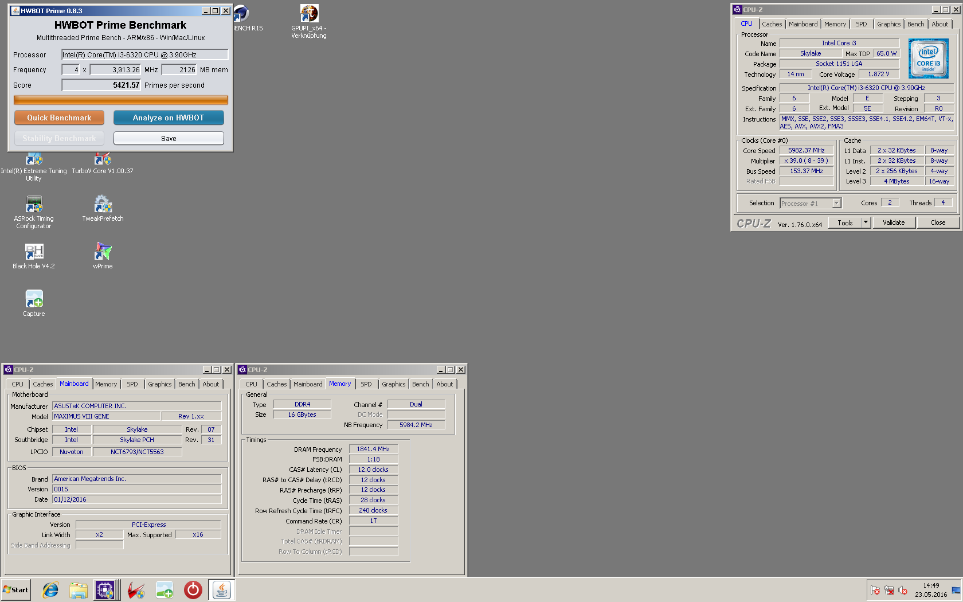
Task: Click Processor field in HWBOT Prime
Action: coord(145,54)
